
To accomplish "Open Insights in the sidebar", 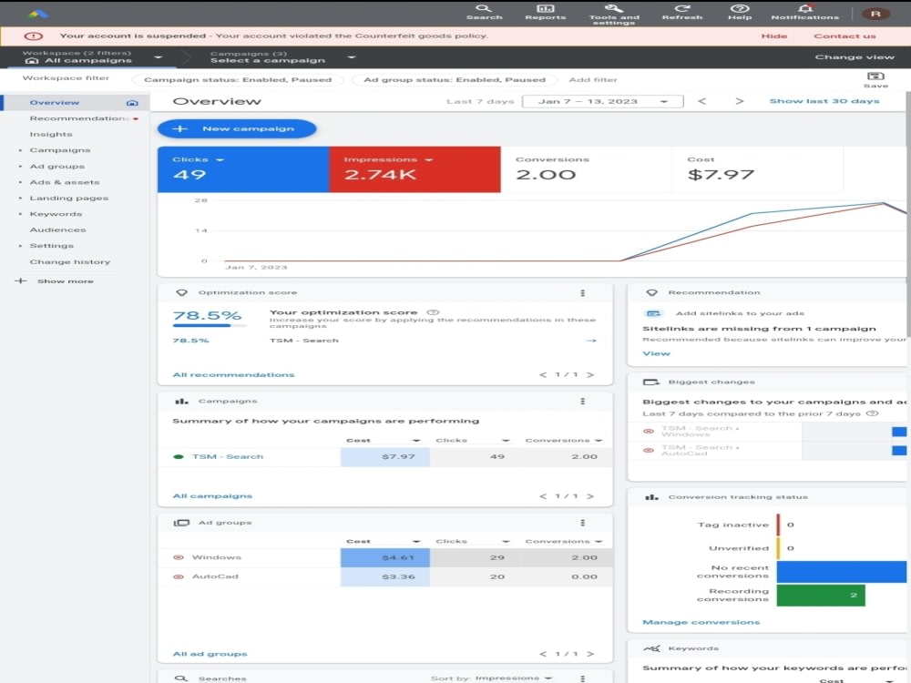I will [x=51, y=134].
